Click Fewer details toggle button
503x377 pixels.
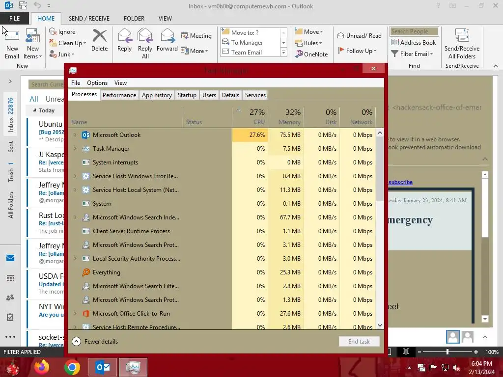pos(95,342)
